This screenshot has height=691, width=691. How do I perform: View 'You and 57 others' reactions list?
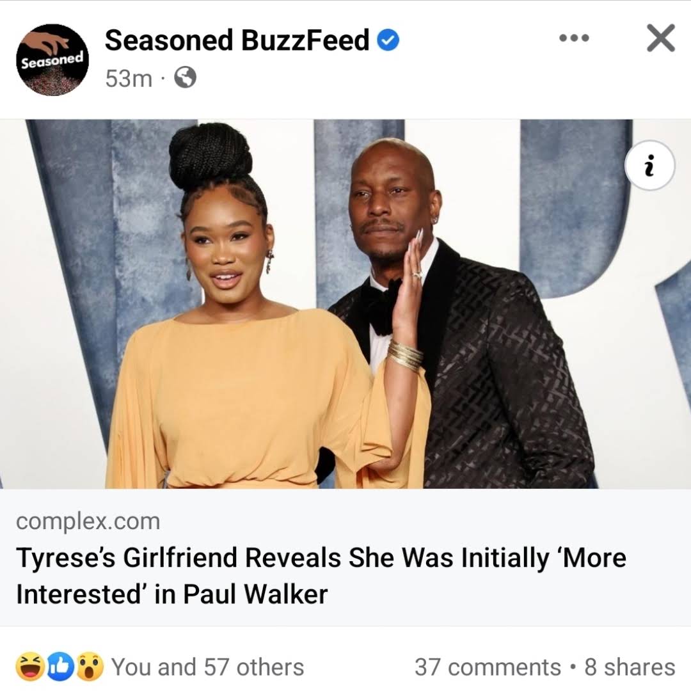pos(207,667)
